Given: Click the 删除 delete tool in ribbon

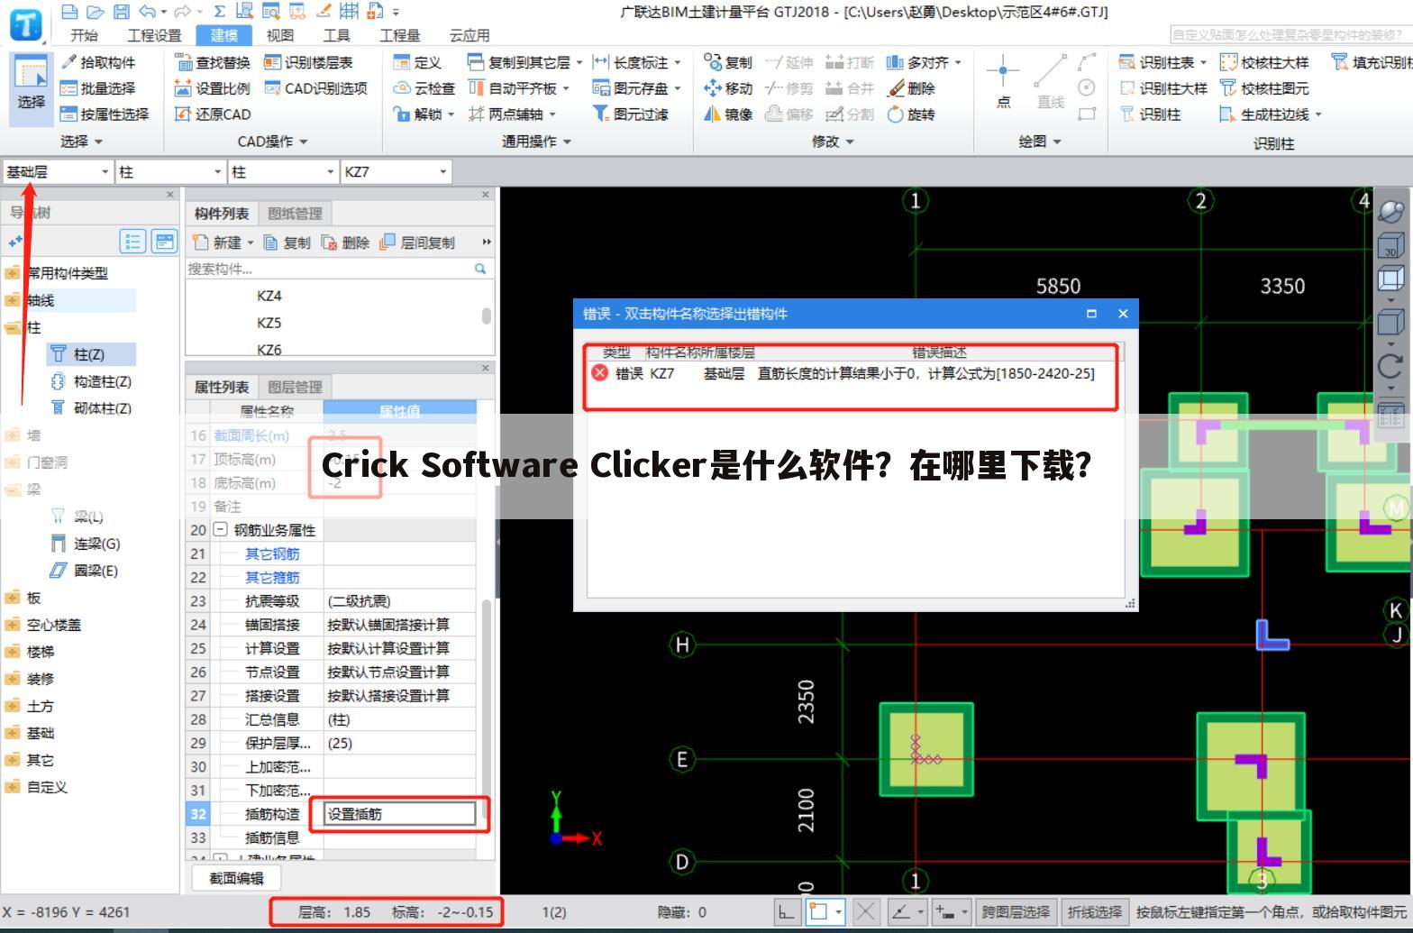Looking at the screenshot, I should click(x=912, y=88).
